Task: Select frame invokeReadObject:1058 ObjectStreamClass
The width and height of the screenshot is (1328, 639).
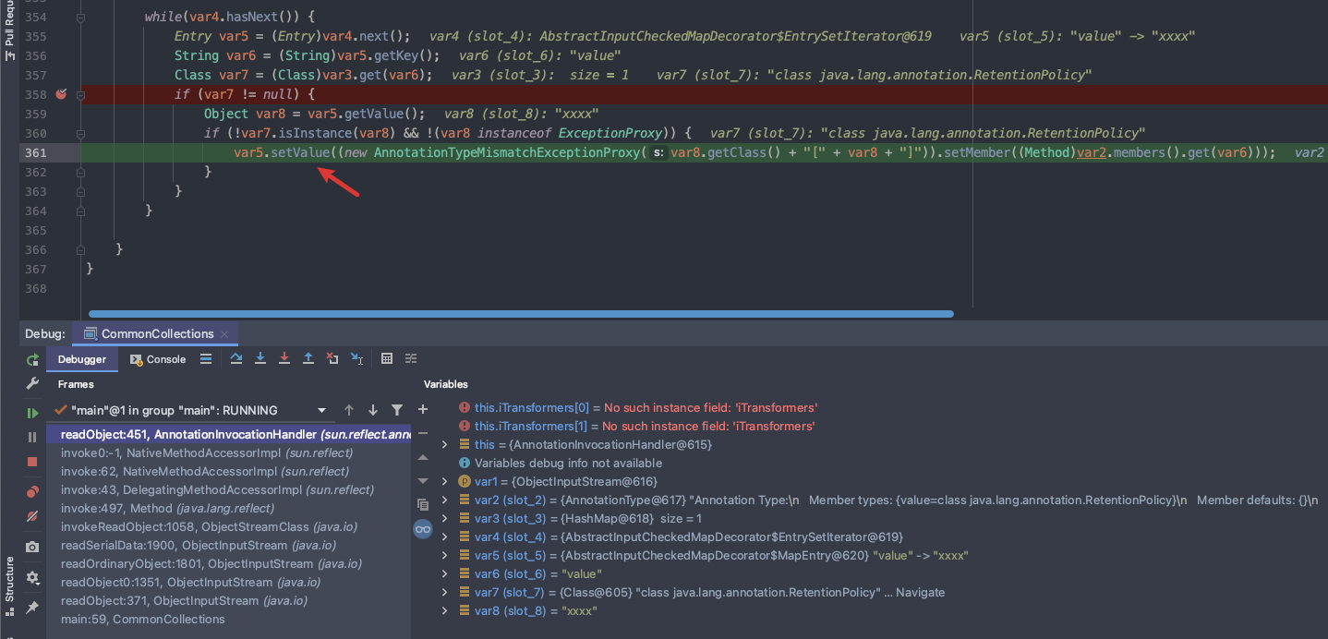Action: pyautogui.click(x=229, y=526)
